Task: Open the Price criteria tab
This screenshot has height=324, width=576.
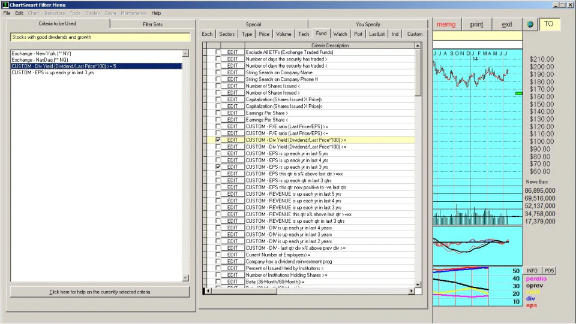Action: 264,34
